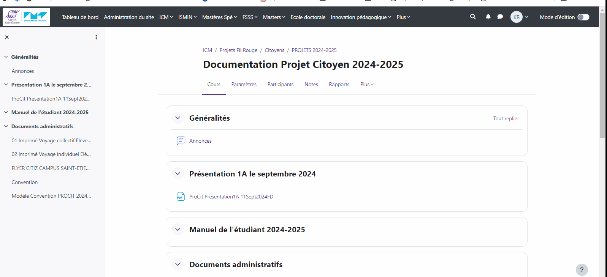607x277 pixels.
Task: Close the course index drawer
Action: (x=7, y=37)
